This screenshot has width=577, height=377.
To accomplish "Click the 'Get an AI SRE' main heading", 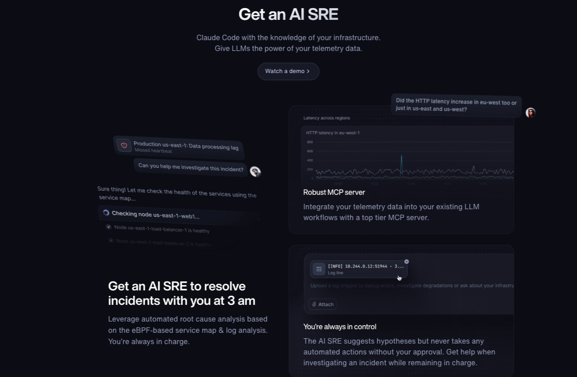I will (x=288, y=14).
